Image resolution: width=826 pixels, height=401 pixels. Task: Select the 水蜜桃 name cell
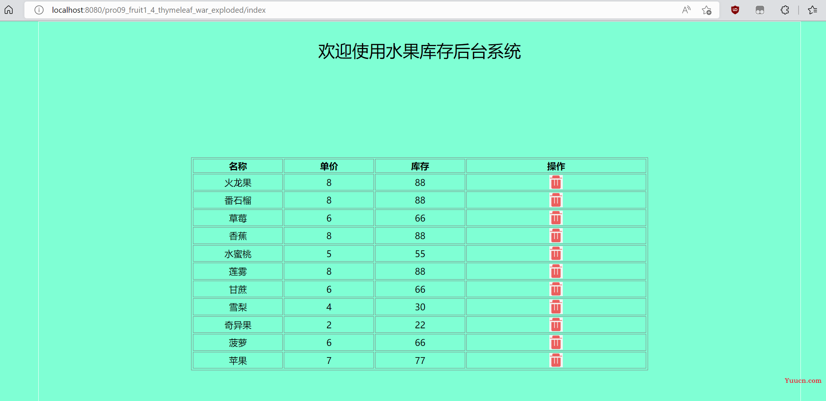(238, 254)
